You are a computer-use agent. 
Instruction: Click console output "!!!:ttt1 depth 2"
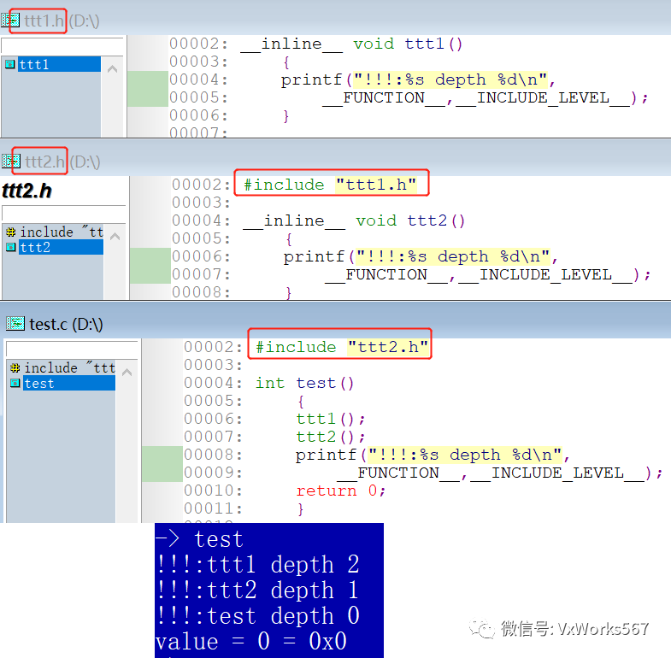pos(258,564)
